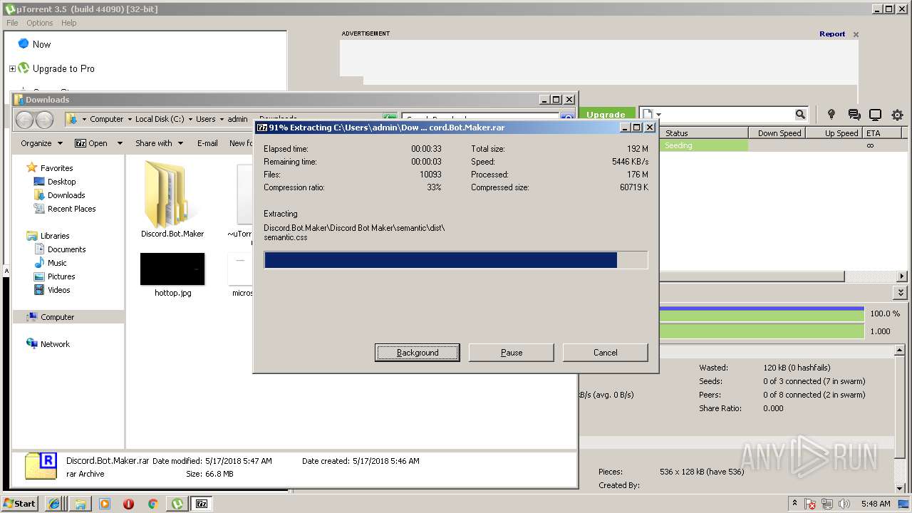Click the extraction progress bar

456,260
